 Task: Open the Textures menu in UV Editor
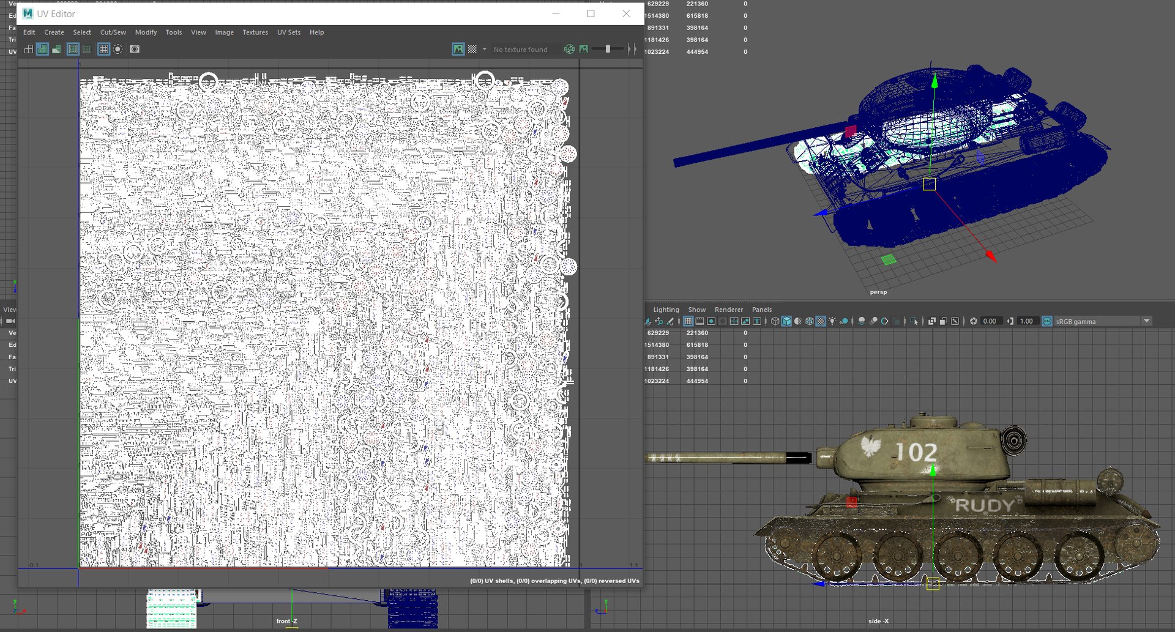tap(255, 32)
